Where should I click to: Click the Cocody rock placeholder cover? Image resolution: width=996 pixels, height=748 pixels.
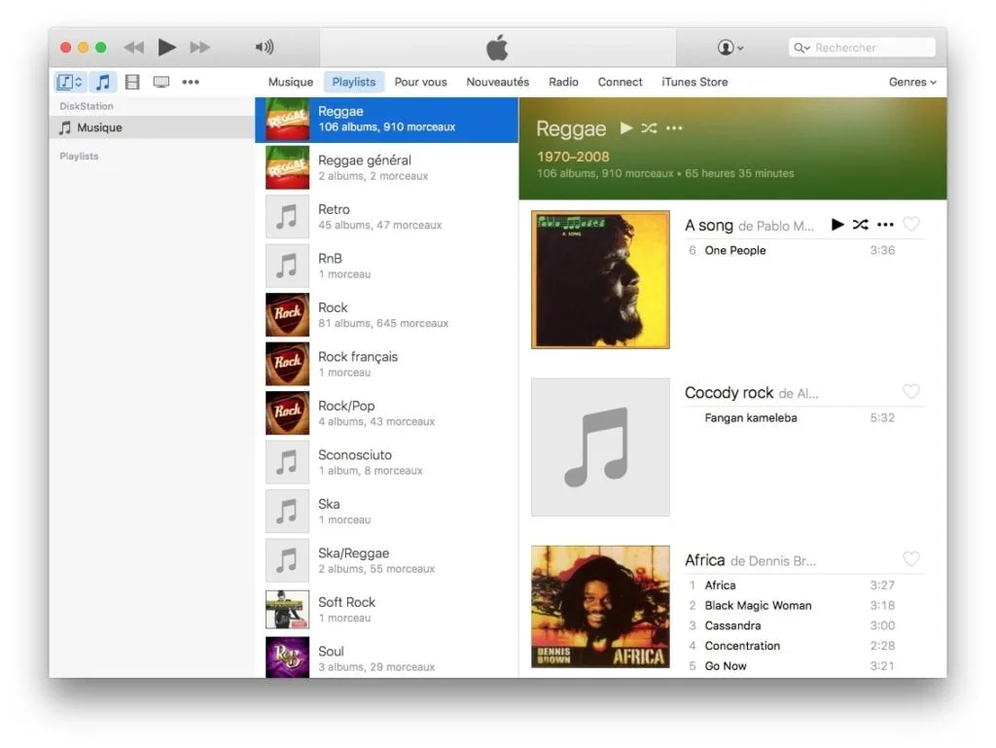pyautogui.click(x=600, y=447)
